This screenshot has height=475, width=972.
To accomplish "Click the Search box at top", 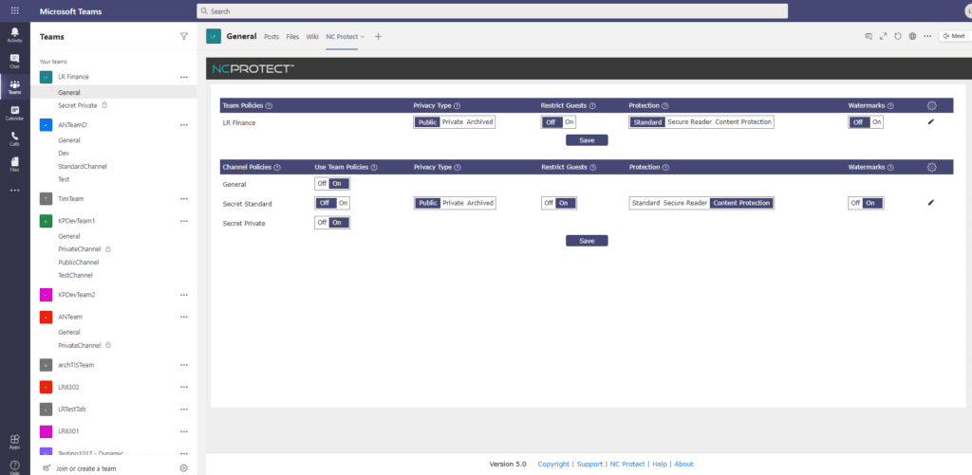I will [x=493, y=11].
